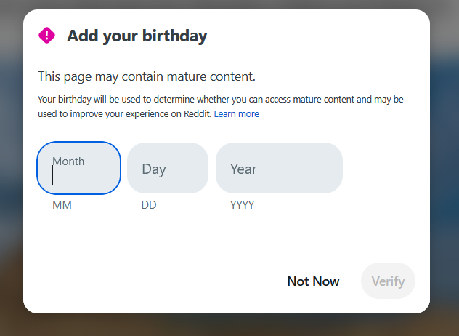This screenshot has height=336, width=459.
Task: Click the "Year" placeholder text
Action: [x=243, y=169]
